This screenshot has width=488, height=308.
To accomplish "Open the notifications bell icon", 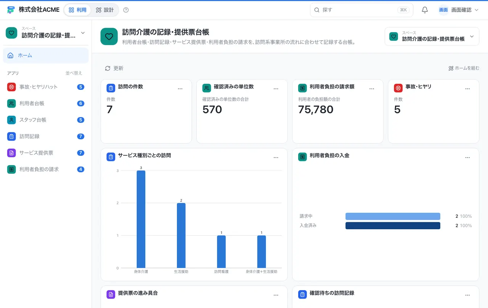I will (425, 10).
